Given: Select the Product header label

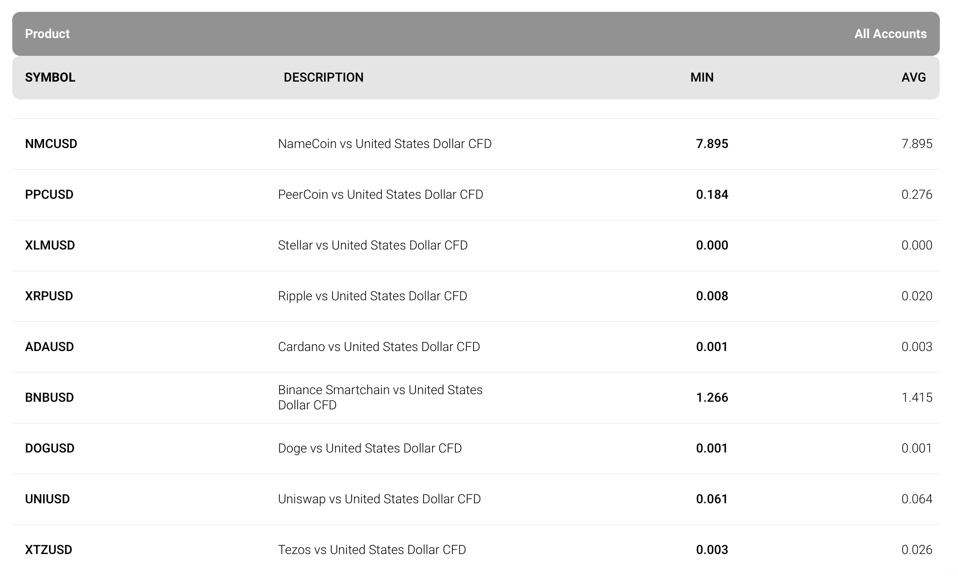Looking at the screenshot, I should (x=47, y=34).
